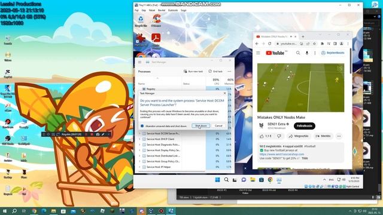Open the File menu in VirtualBox window
The width and height of the screenshot is (383, 215).
click(136, 11)
